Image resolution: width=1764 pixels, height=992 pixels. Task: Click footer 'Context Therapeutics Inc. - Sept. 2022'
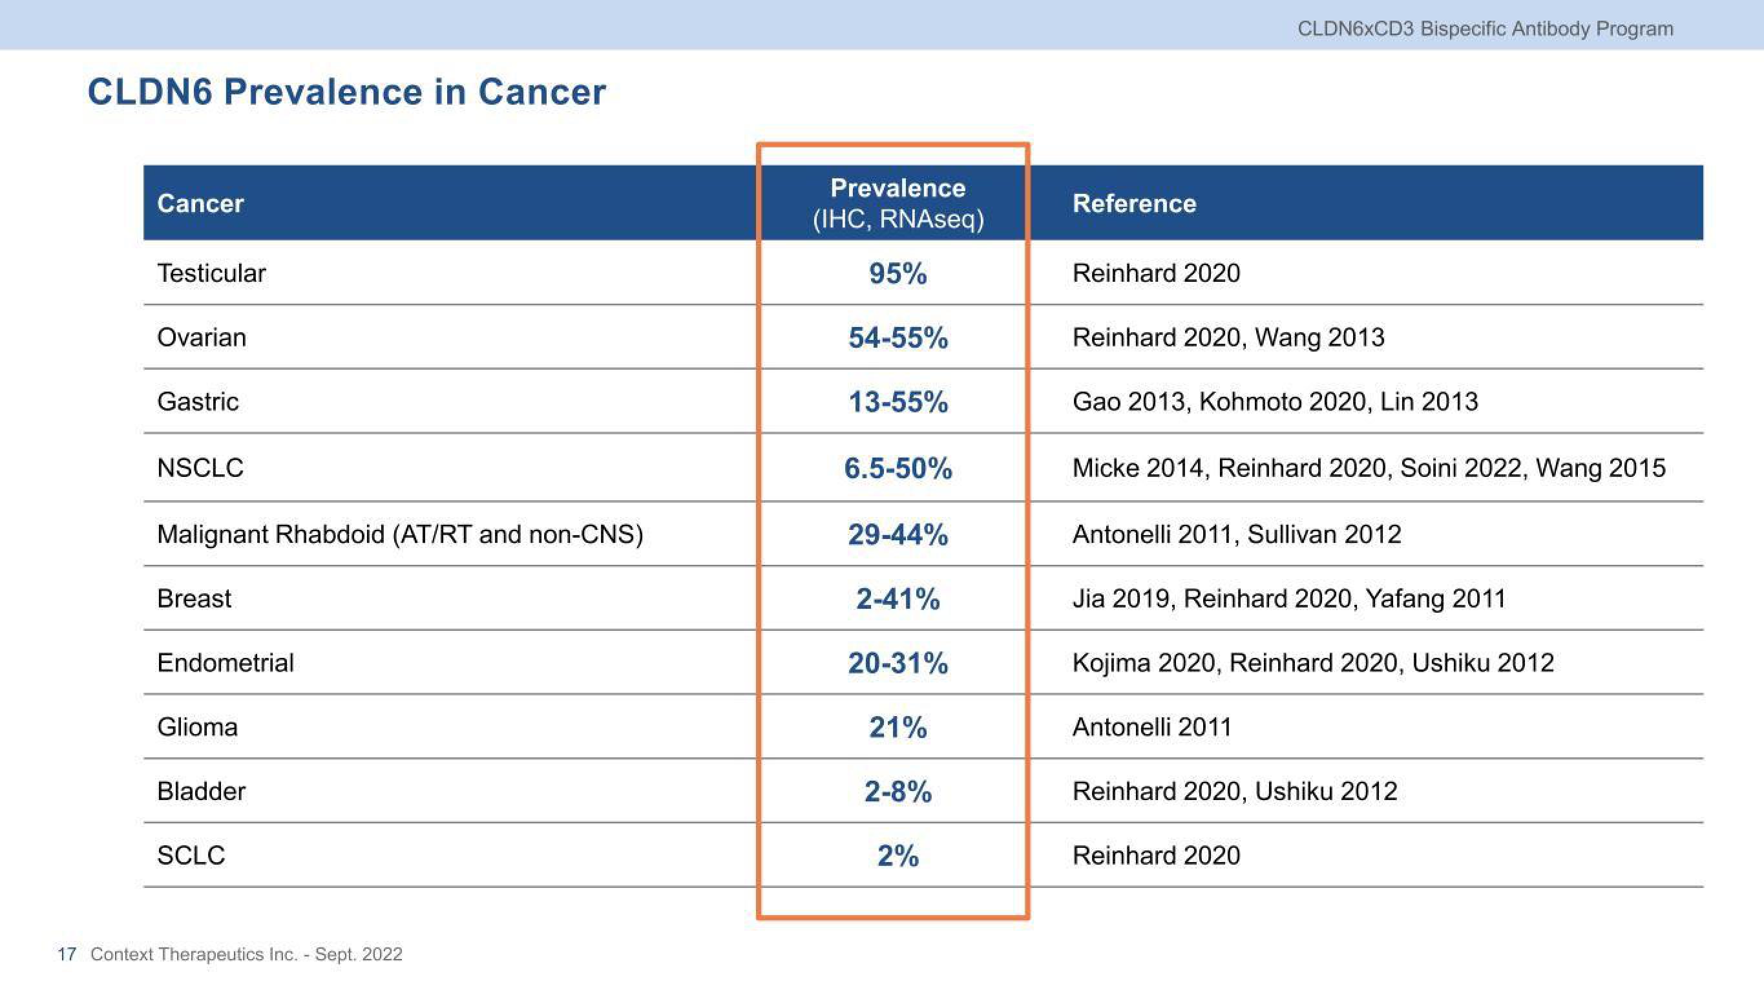pyautogui.click(x=247, y=955)
